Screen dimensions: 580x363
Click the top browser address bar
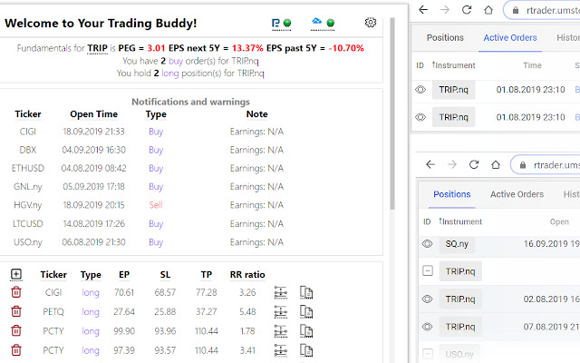click(x=542, y=10)
